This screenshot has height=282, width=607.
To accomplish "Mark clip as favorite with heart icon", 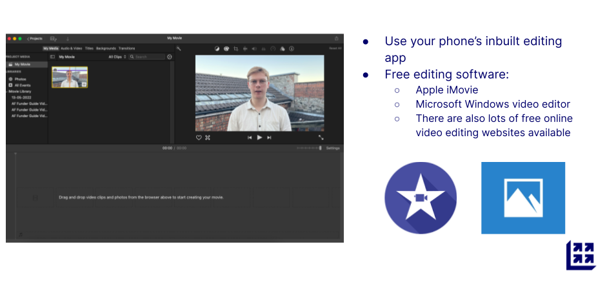I will tap(199, 137).
